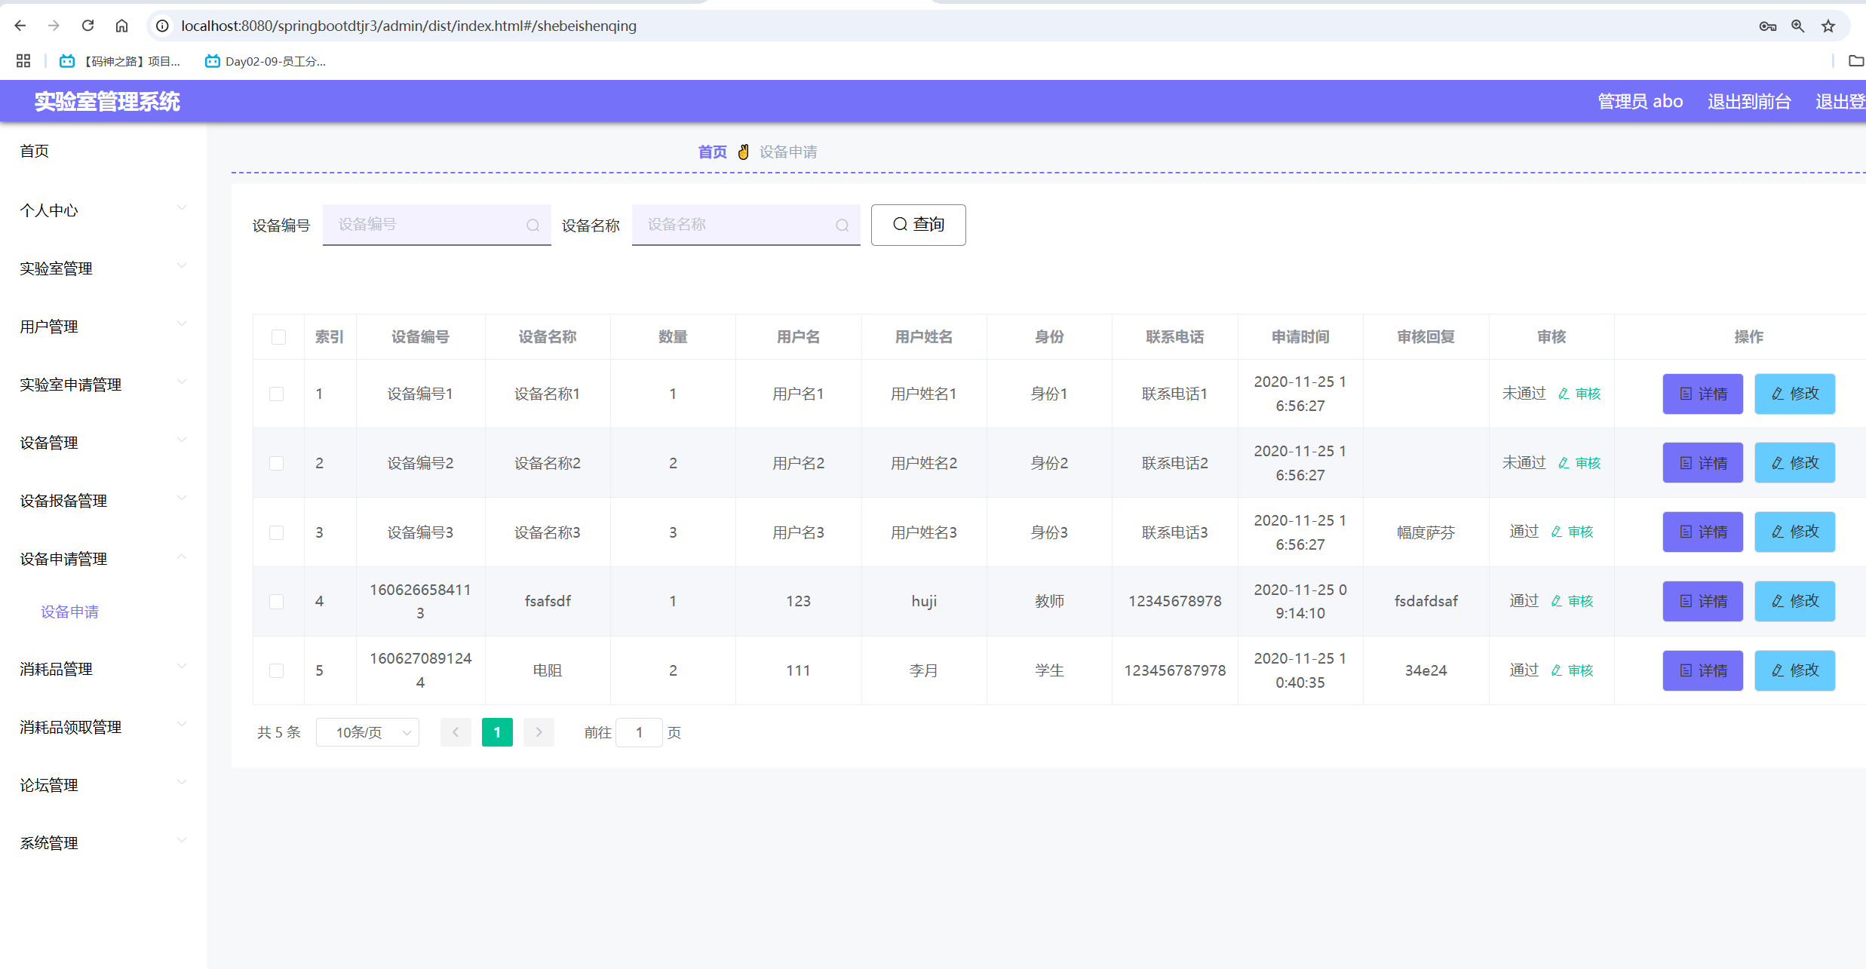Expand 消耗品管理 sidebar menu
This screenshot has height=969, width=1866.
click(x=103, y=668)
